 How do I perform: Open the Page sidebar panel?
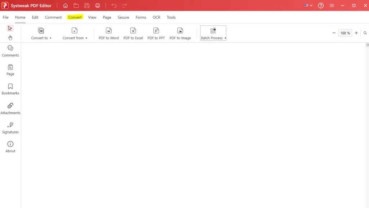pos(10,70)
